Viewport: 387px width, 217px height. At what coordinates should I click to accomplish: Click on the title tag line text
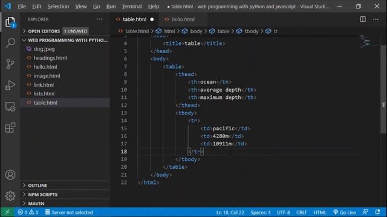tap(194, 43)
